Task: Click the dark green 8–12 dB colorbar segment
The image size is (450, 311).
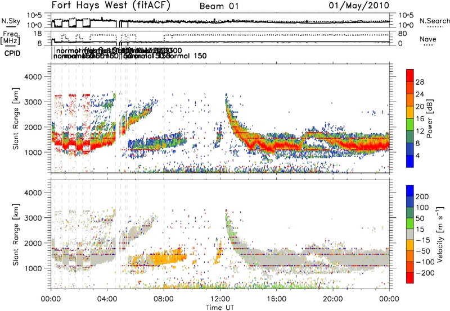Action: coord(410,137)
